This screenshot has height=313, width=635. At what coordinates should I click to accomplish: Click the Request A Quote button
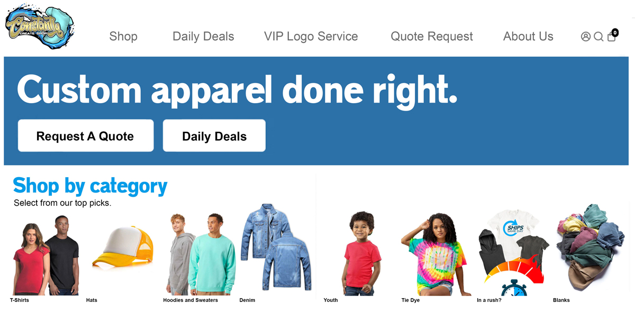[86, 135]
